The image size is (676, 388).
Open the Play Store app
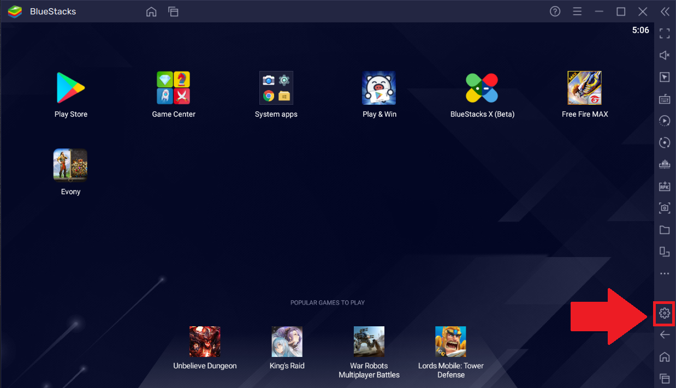pos(71,88)
